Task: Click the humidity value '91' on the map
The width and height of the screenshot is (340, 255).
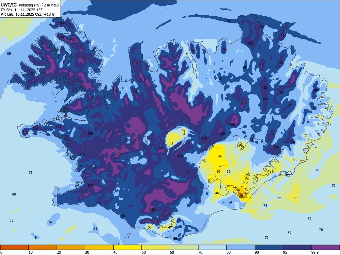Action: point(231,203)
